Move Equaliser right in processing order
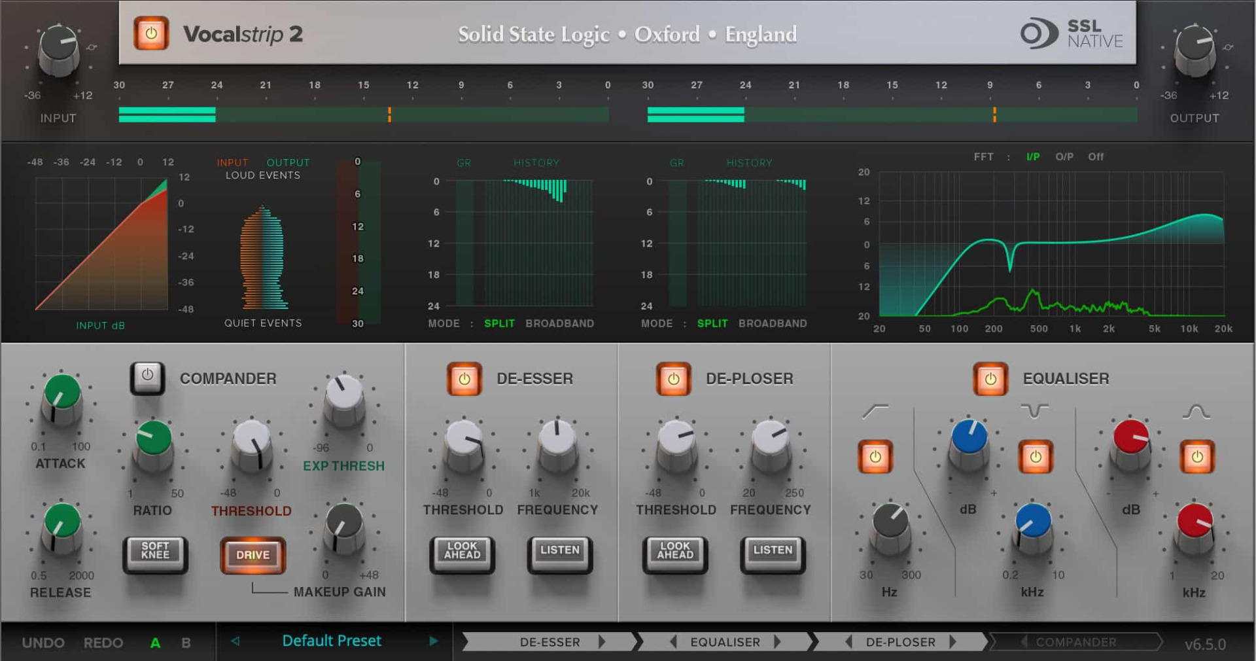1256x661 pixels. coord(777,642)
